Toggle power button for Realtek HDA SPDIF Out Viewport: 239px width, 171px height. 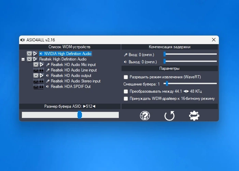click(x=36, y=87)
